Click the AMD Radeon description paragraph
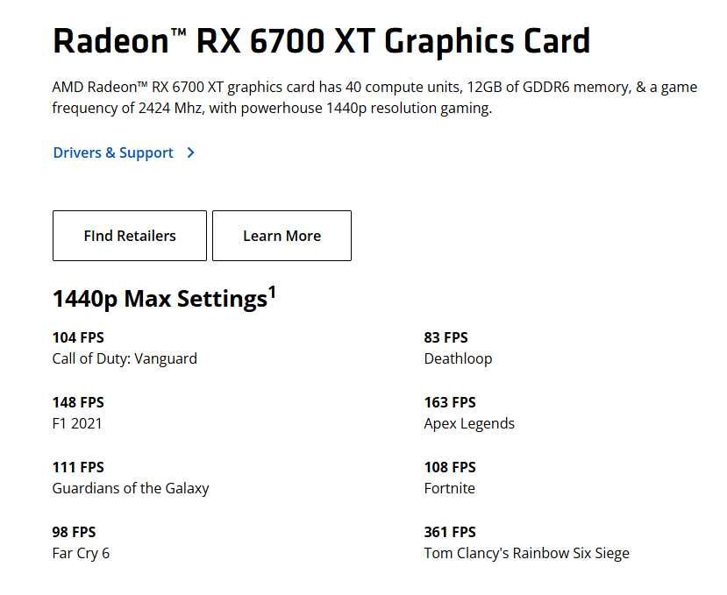The height and width of the screenshot is (595, 727). coord(374,98)
